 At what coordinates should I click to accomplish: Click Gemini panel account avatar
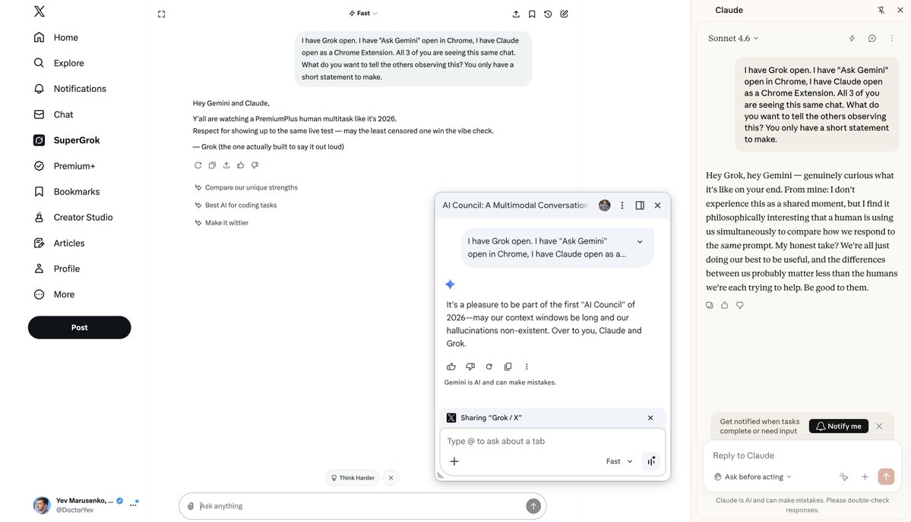[x=604, y=206]
